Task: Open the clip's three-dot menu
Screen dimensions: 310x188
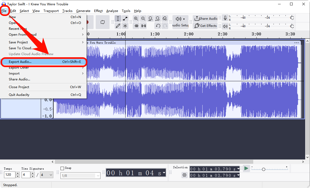Action: tap(296, 43)
